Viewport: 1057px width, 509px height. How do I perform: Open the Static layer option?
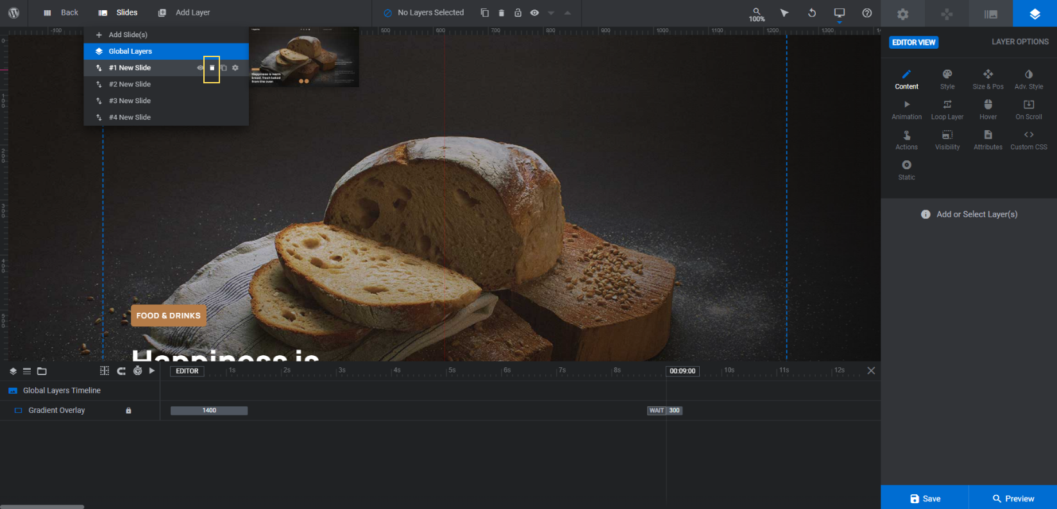[907, 171]
